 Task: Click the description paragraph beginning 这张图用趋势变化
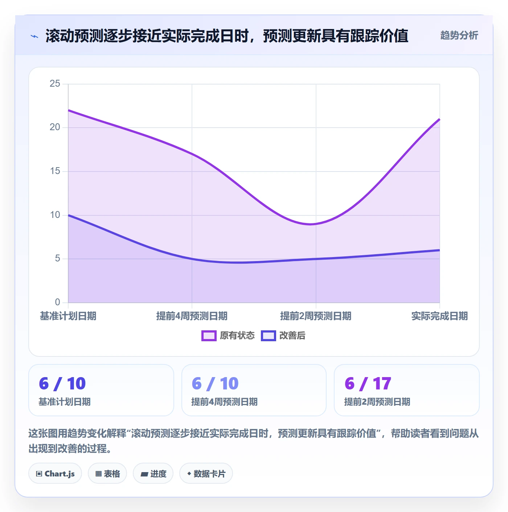(254, 441)
